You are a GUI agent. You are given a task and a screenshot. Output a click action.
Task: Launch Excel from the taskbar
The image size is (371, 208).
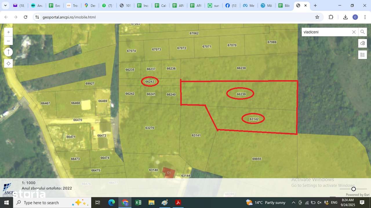click(x=138, y=202)
